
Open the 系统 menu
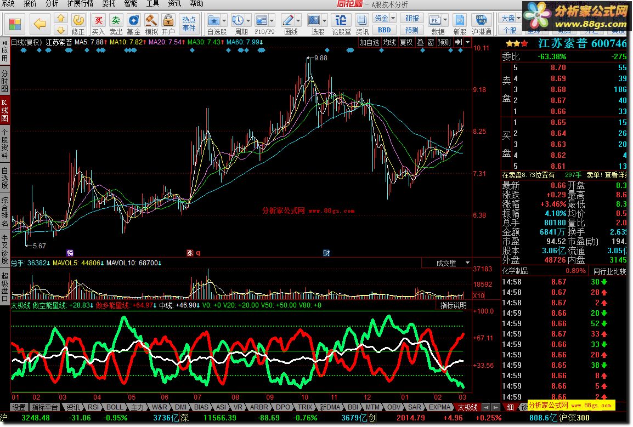click(x=8, y=4)
